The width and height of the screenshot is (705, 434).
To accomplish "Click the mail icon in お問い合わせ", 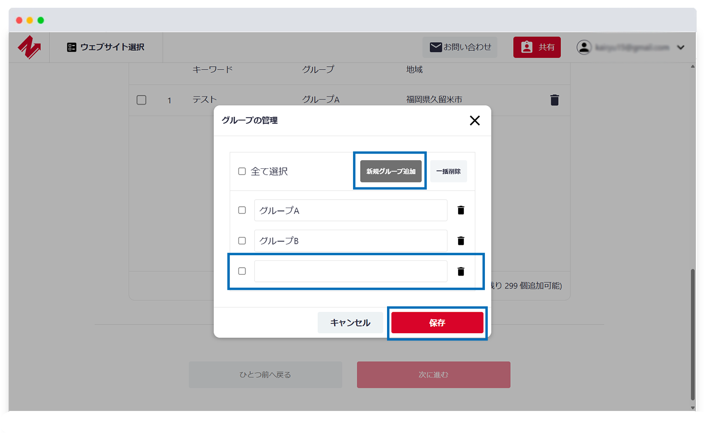I will click(436, 47).
